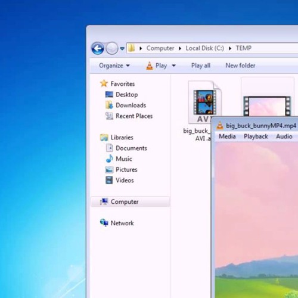Click the Music note icon

(x=109, y=159)
